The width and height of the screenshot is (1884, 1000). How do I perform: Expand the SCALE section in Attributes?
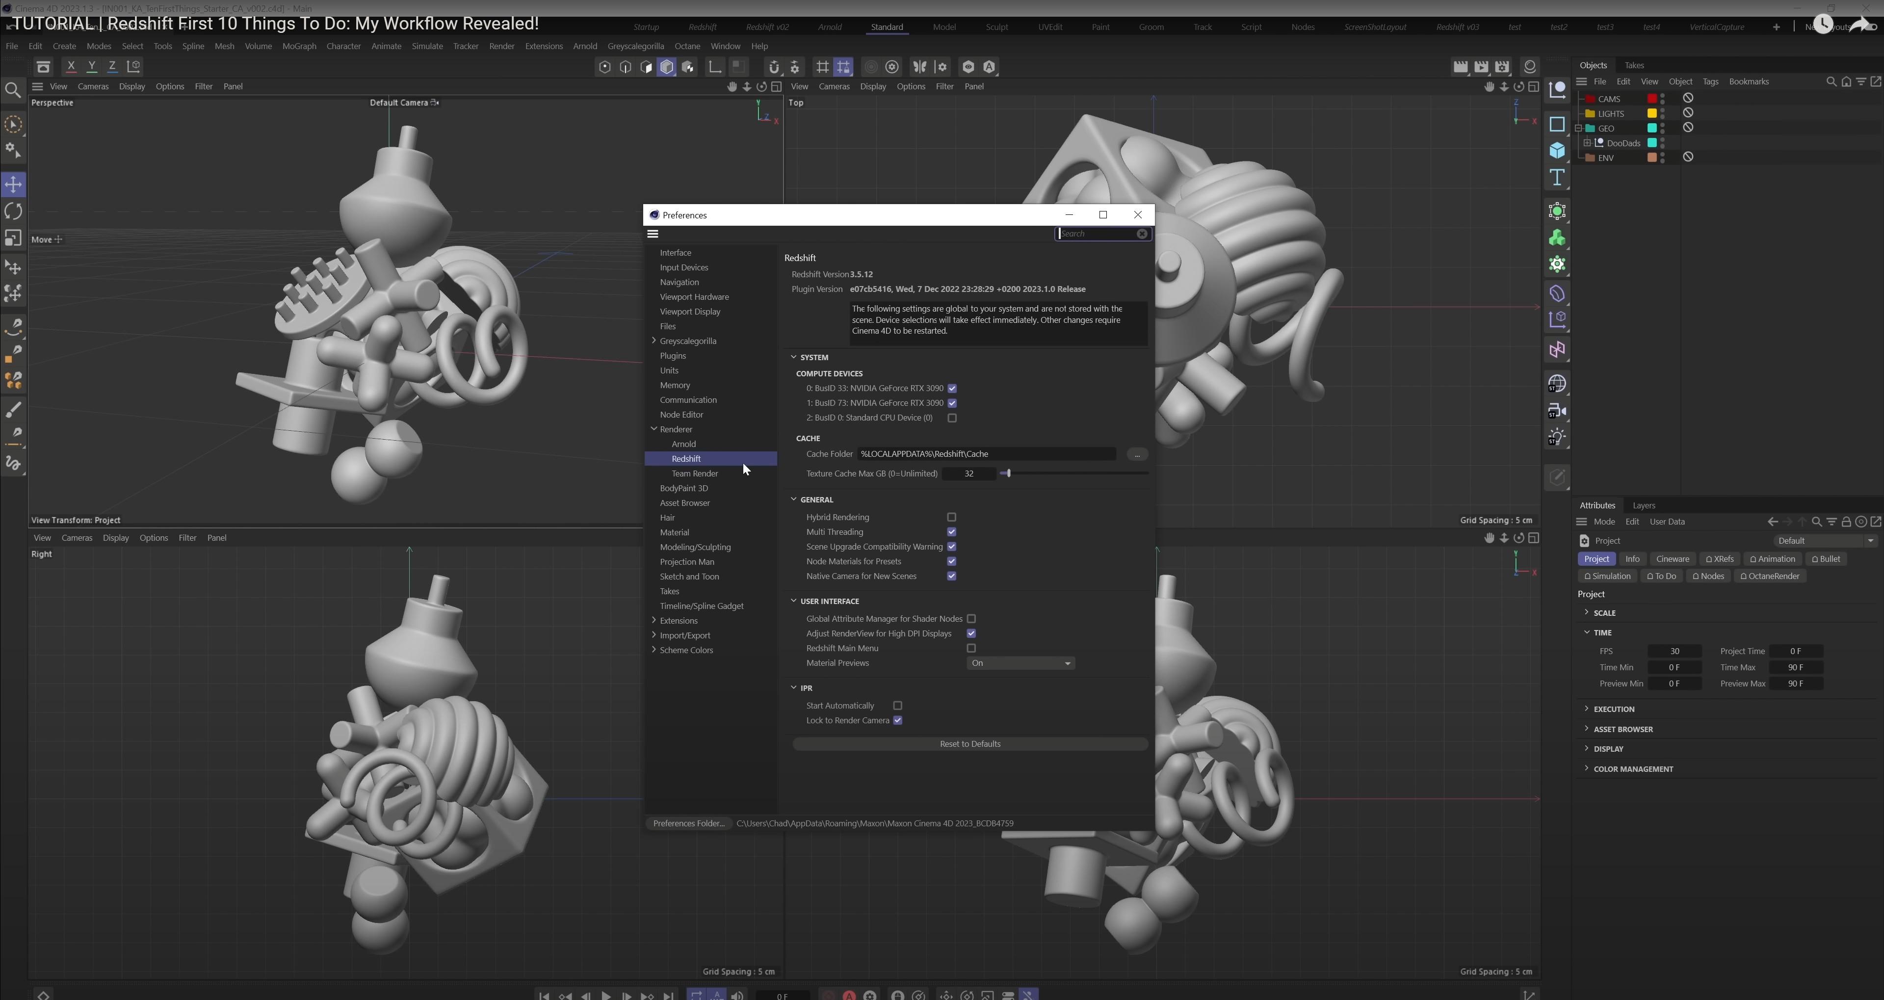pyautogui.click(x=1586, y=612)
